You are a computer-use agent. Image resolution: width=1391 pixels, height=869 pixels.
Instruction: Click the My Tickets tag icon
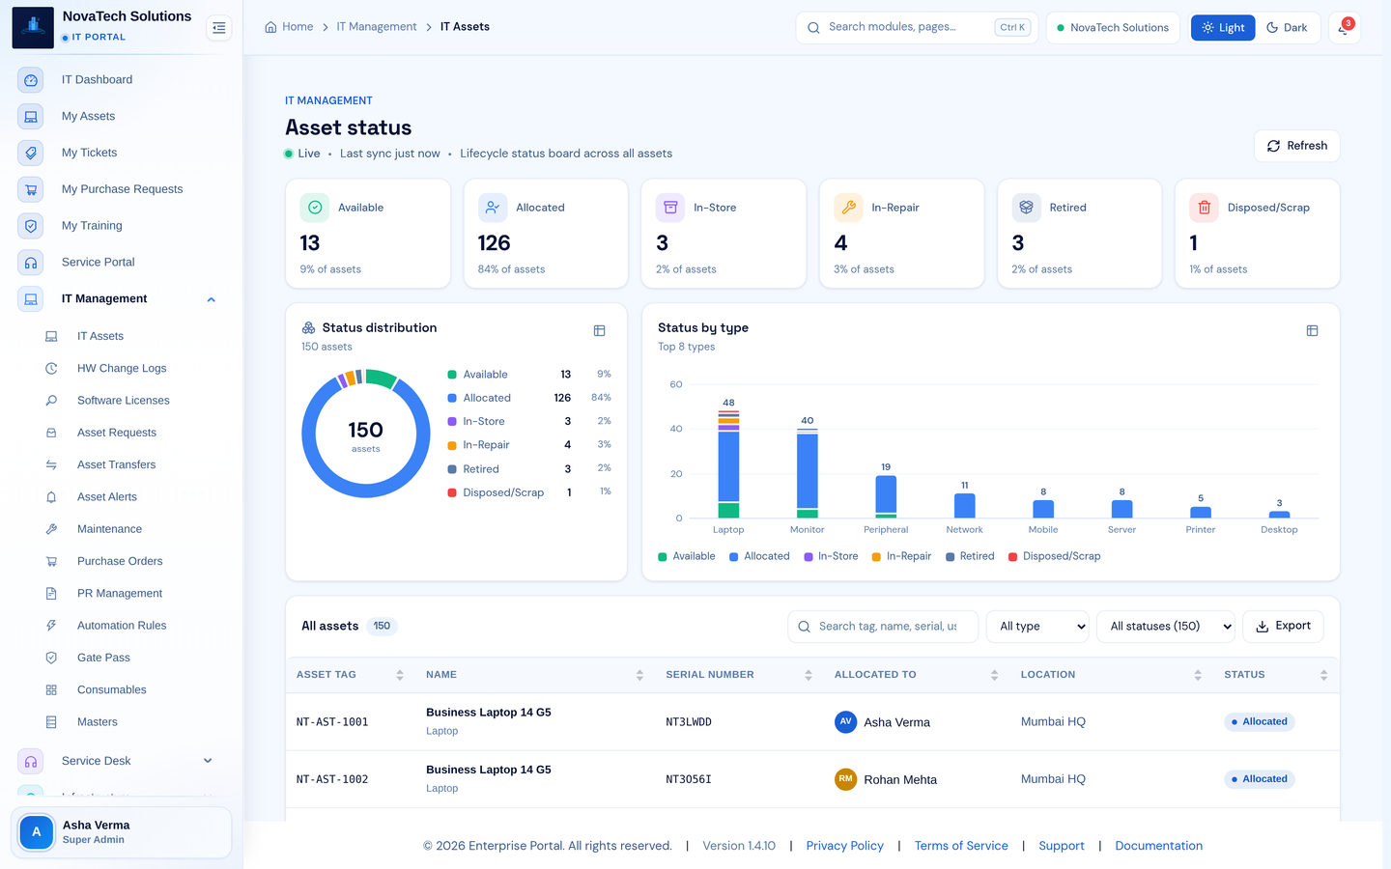[x=31, y=153]
